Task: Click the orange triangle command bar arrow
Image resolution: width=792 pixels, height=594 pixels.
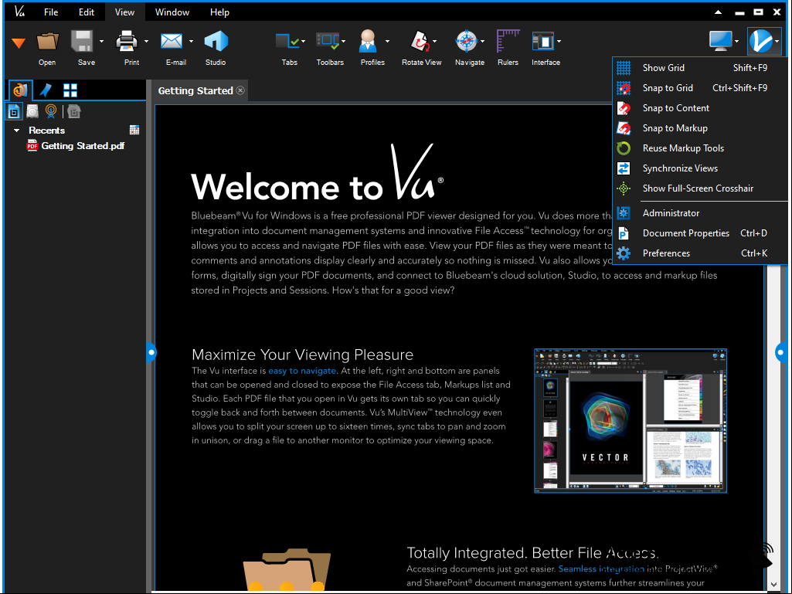Action: point(19,43)
